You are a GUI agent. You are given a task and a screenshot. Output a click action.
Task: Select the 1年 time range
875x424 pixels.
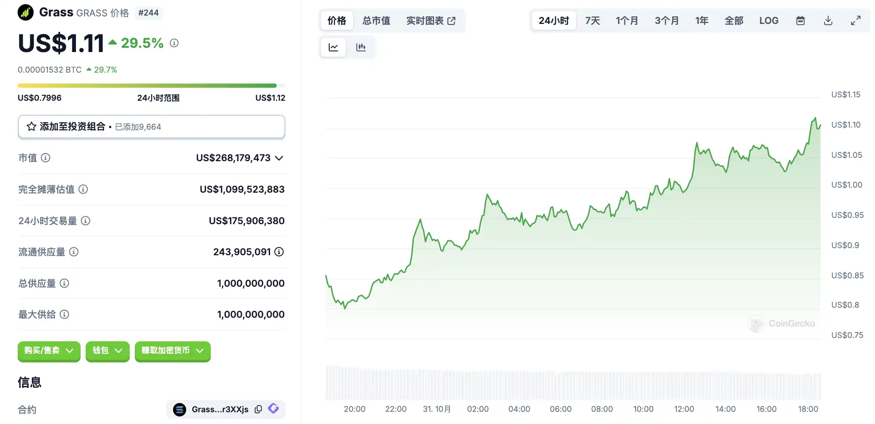tap(702, 21)
